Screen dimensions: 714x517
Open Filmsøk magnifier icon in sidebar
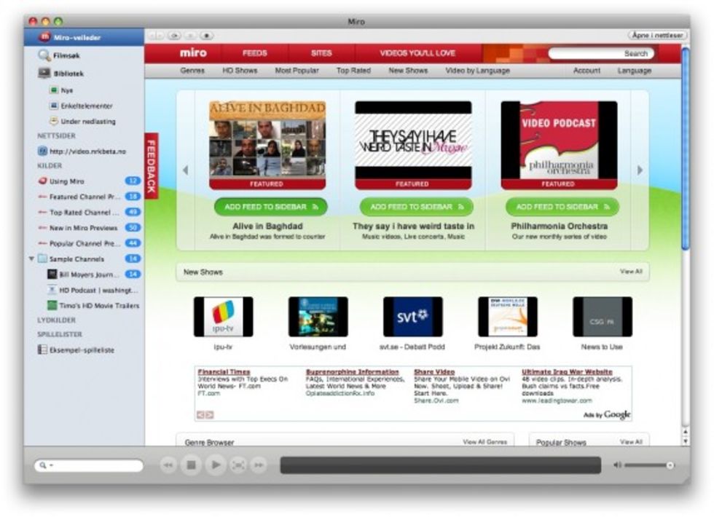[x=44, y=55]
